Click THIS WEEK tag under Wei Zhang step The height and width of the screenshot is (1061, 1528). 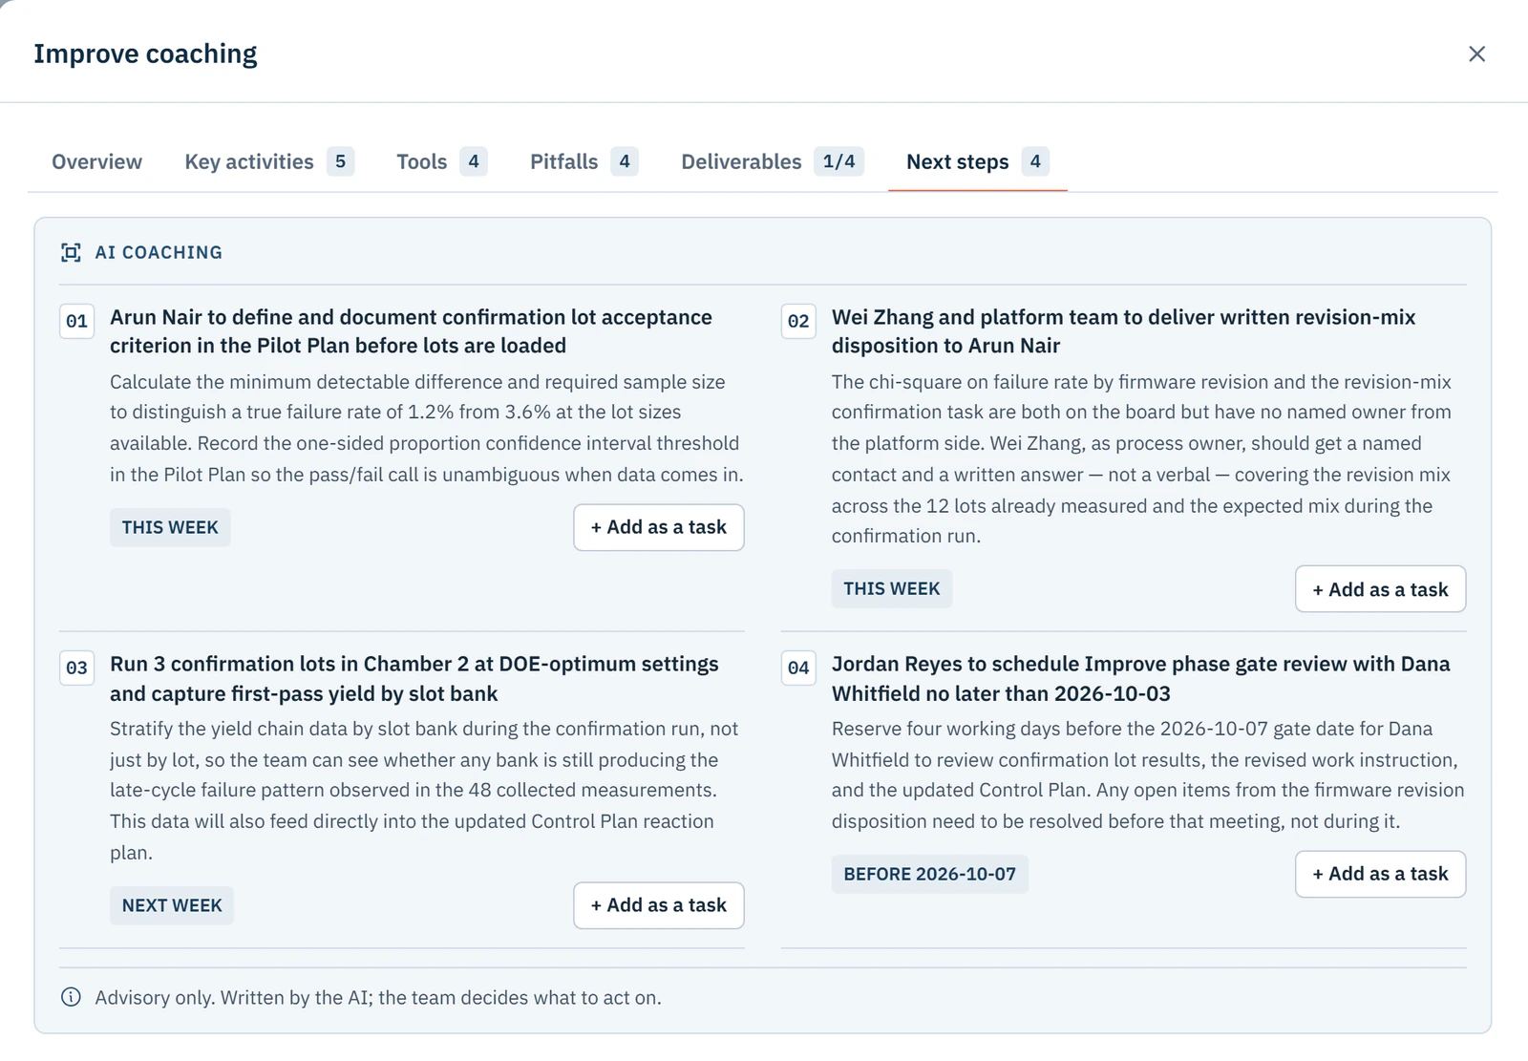892,589
